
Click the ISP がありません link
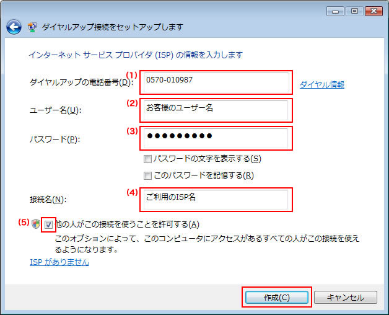coord(59,262)
